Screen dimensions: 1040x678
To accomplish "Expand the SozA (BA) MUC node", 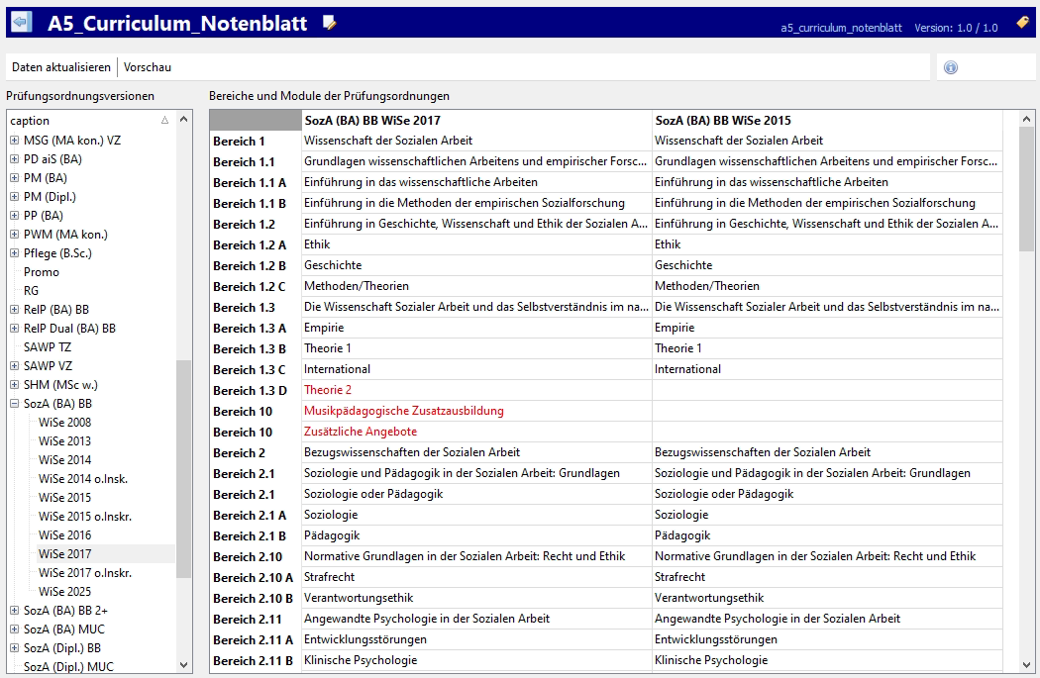I will 14,630.
